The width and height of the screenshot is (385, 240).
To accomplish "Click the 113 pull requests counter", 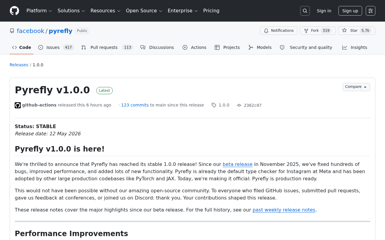I will click(x=128, y=47).
